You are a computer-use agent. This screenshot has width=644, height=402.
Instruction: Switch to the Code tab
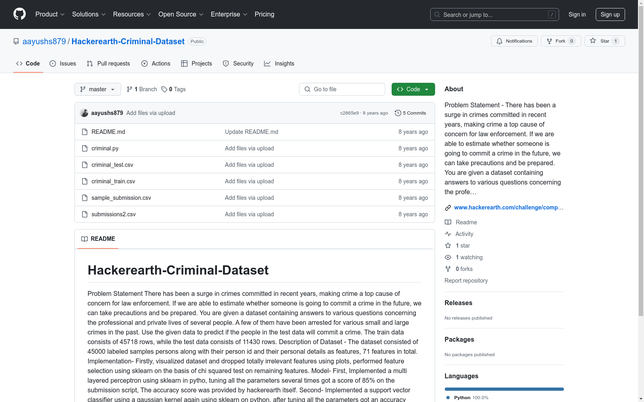coord(28,64)
